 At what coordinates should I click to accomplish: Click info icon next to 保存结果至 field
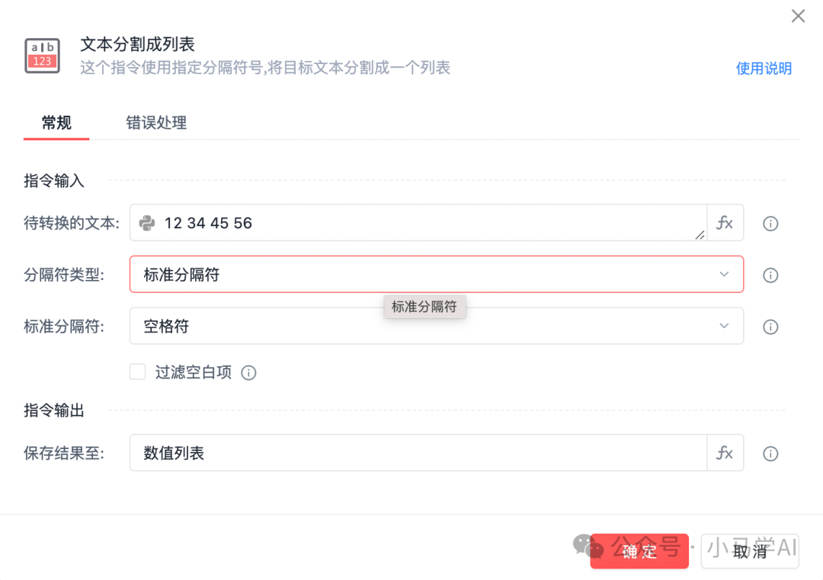tap(770, 454)
